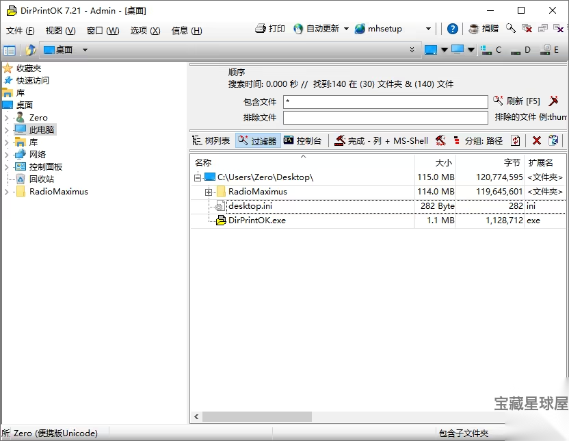Select the DirPrintOK.exe file row

(x=378, y=220)
